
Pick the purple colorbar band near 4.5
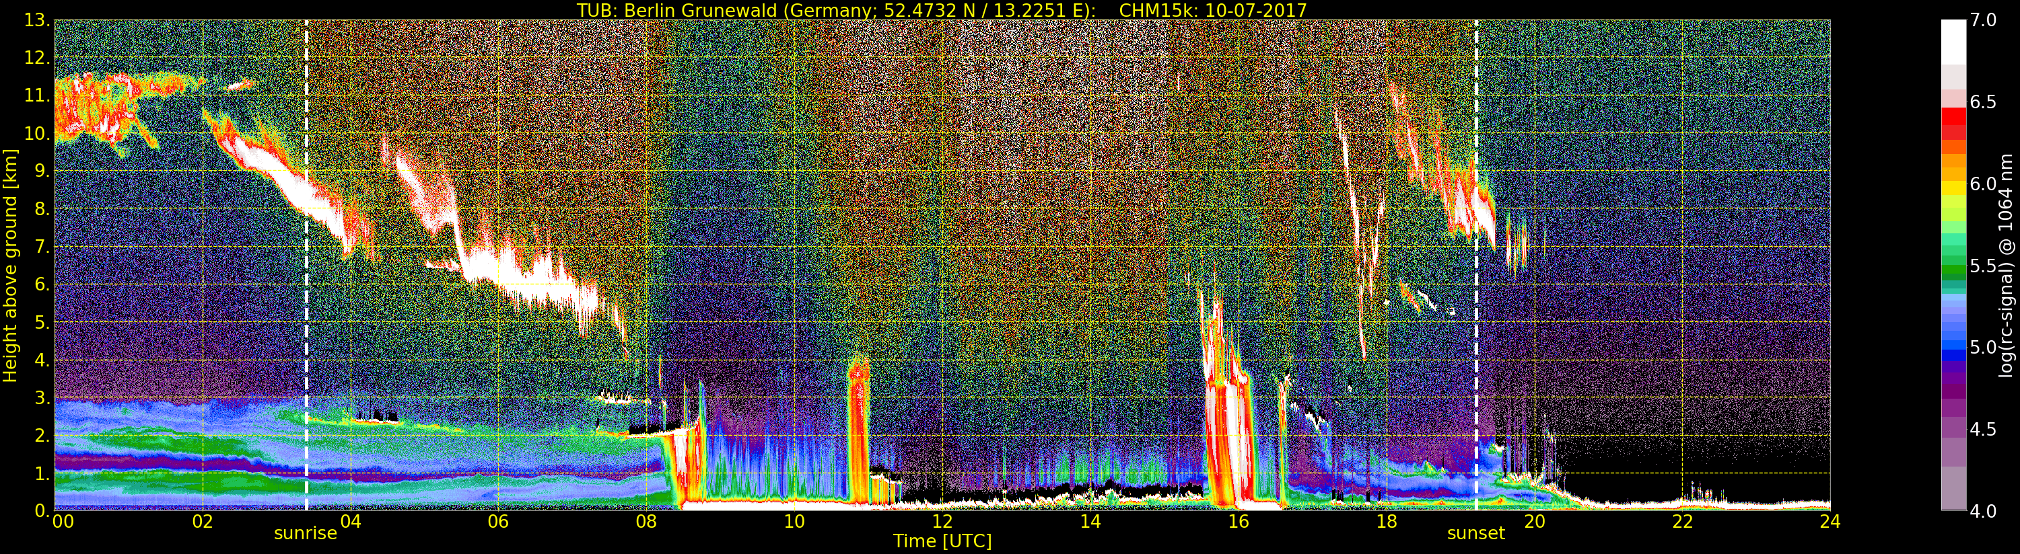coord(1953,427)
